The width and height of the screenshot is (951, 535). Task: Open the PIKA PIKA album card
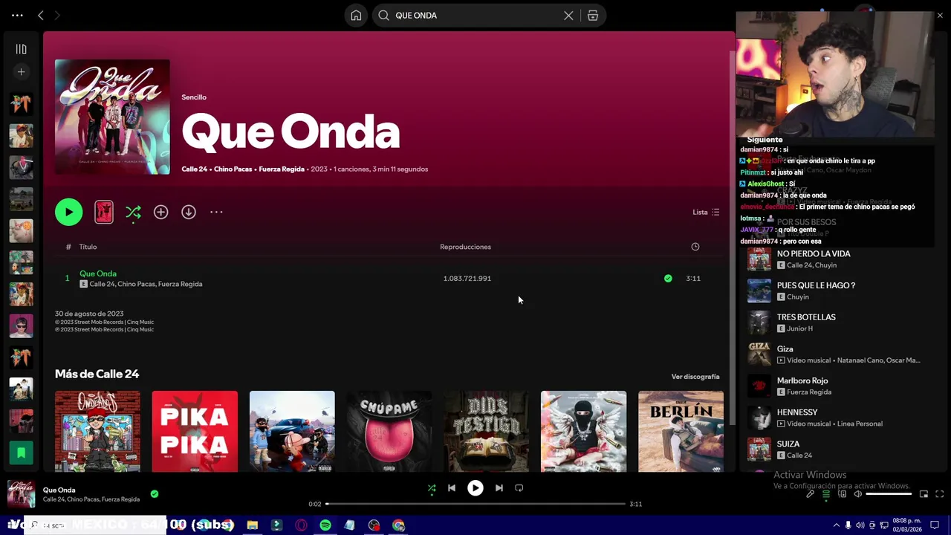[195, 432]
